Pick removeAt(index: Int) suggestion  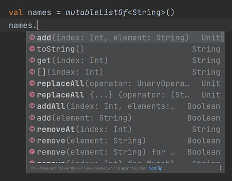124,129
